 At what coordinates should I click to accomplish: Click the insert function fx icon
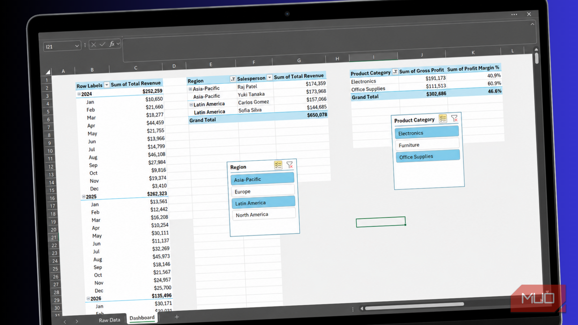112,44
